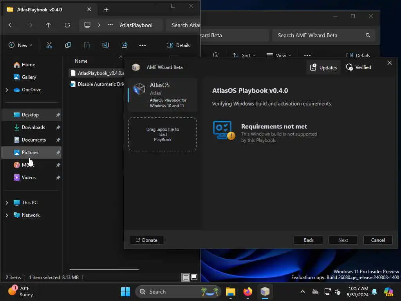This screenshot has width=401, height=301.
Task: Open the Windows Start menu
Action: [125, 292]
